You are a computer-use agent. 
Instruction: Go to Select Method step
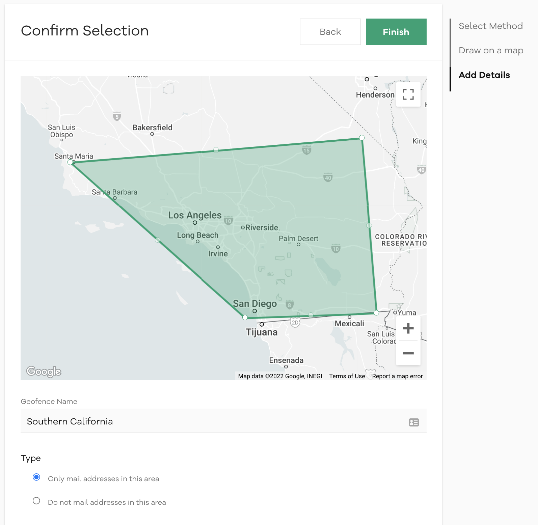pyautogui.click(x=490, y=26)
